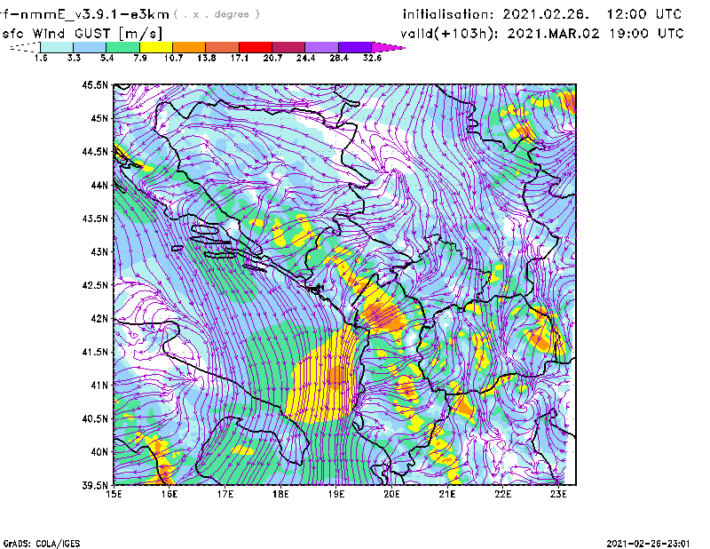
Task: Select the deep violet legend swatch before 32.6
Action: pos(355,47)
